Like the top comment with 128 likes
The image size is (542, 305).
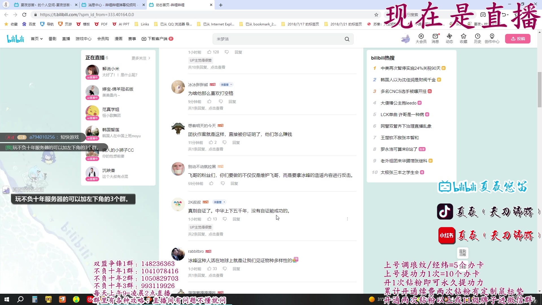(x=213, y=52)
